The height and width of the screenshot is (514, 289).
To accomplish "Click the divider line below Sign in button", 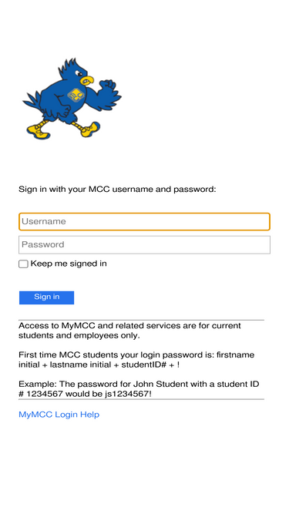I will click(x=141, y=320).
